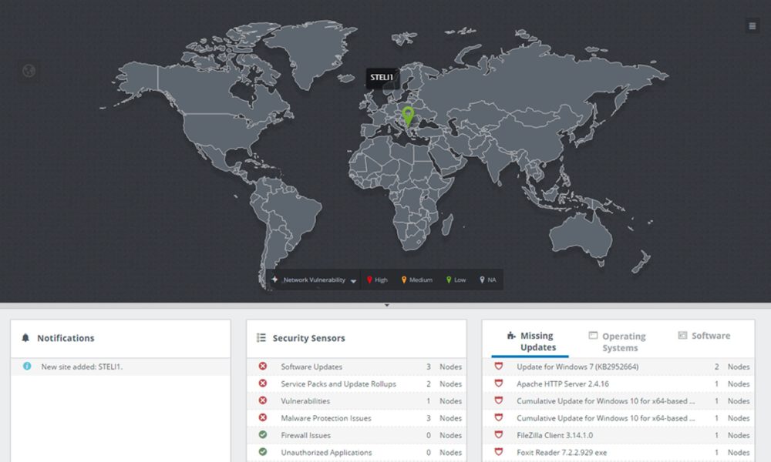Switch to the Operating Systems tab
Image resolution: width=771 pixels, height=462 pixels.
(x=618, y=342)
